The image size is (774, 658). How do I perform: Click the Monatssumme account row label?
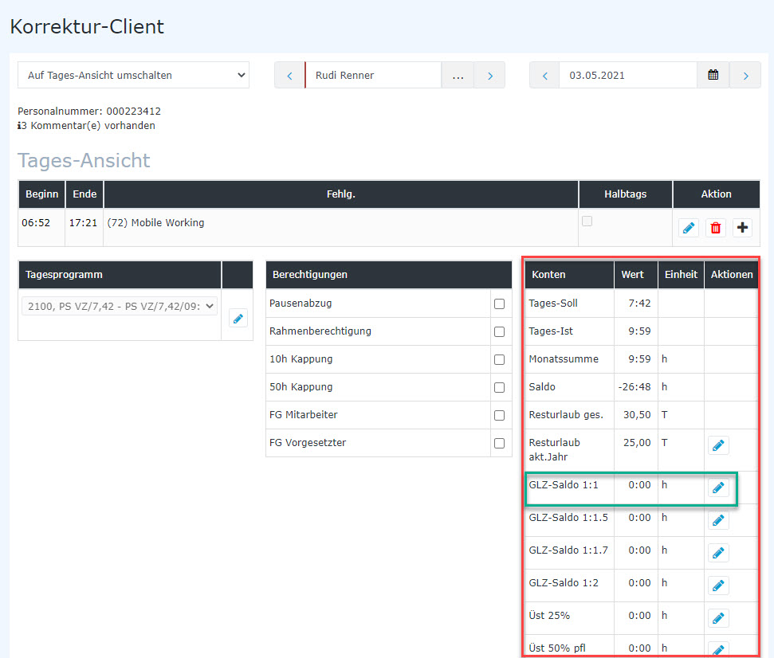click(564, 359)
